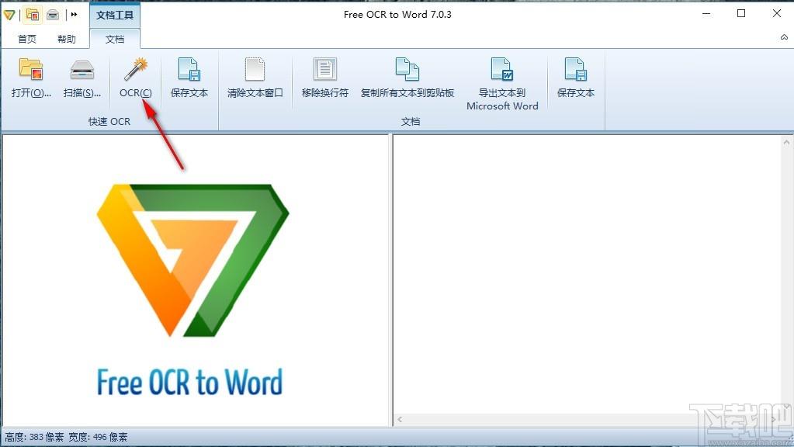Select the 文档 ribbon tab
Image resolution: width=794 pixels, height=447 pixels.
pyautogui.click(x=115, y=39)
